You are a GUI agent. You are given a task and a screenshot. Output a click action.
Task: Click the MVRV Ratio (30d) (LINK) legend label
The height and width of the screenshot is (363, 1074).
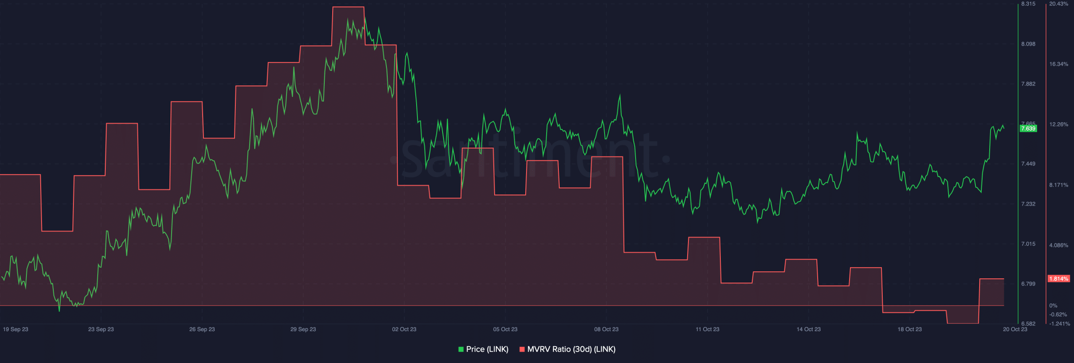571,349
